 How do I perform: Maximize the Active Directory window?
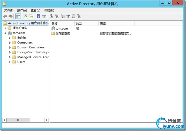coord(169,3)
